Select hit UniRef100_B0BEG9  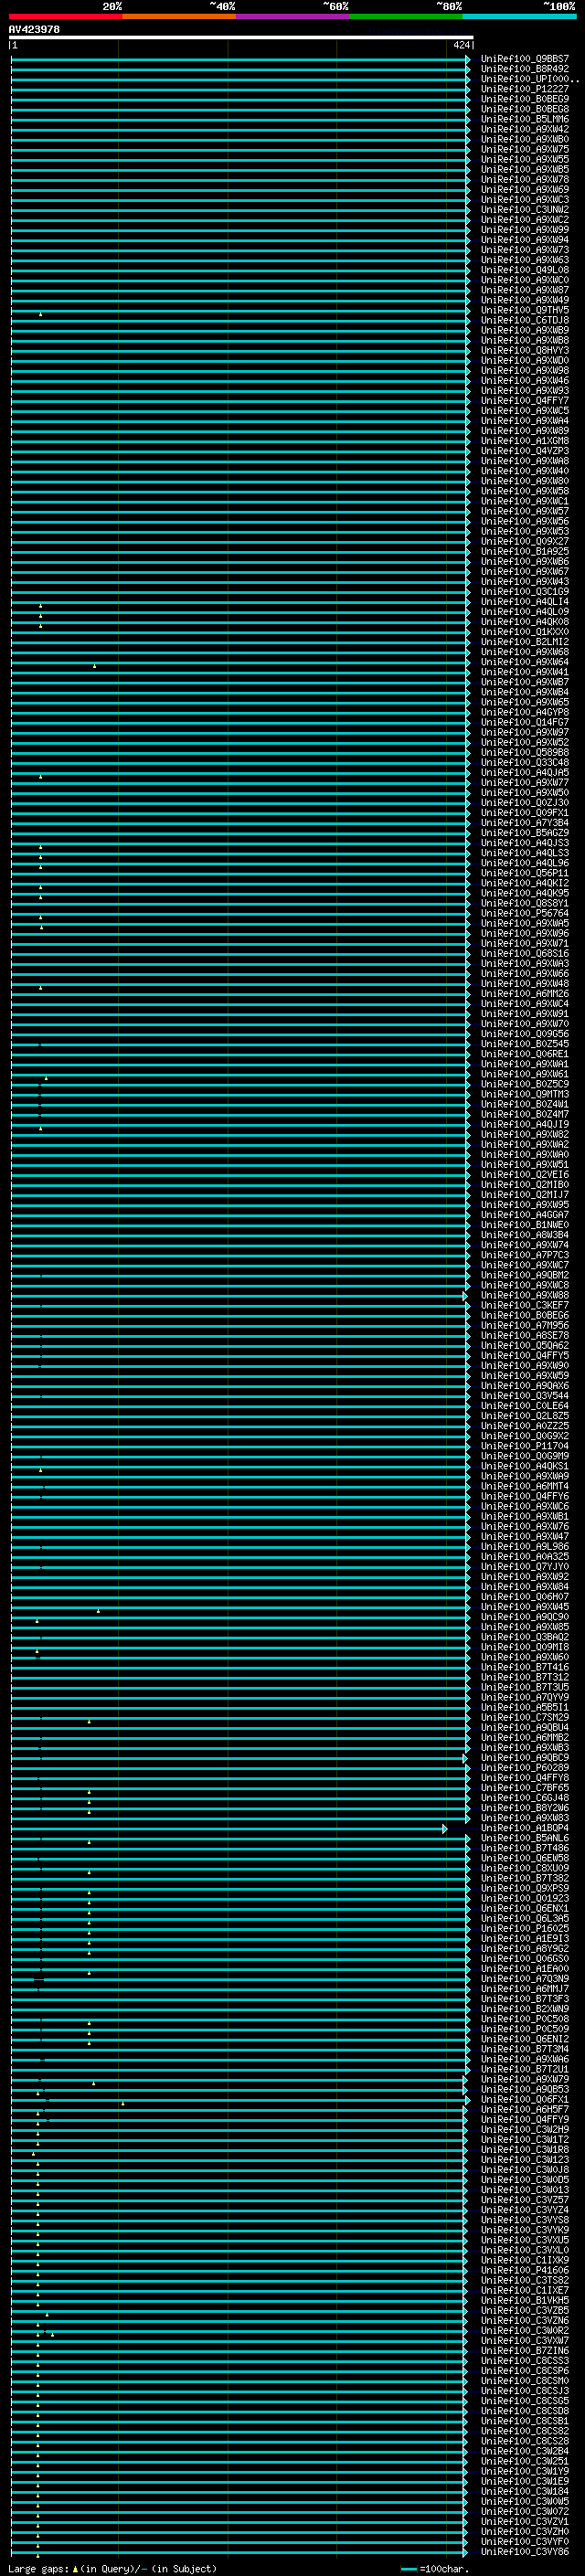coord(524,99)
